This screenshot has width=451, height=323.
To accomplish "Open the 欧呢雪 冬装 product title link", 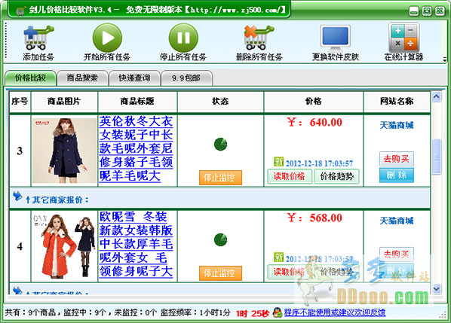I will (136, 244).
